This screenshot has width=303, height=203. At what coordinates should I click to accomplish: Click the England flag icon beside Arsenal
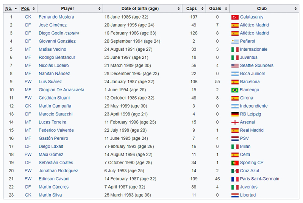(235, 122)
